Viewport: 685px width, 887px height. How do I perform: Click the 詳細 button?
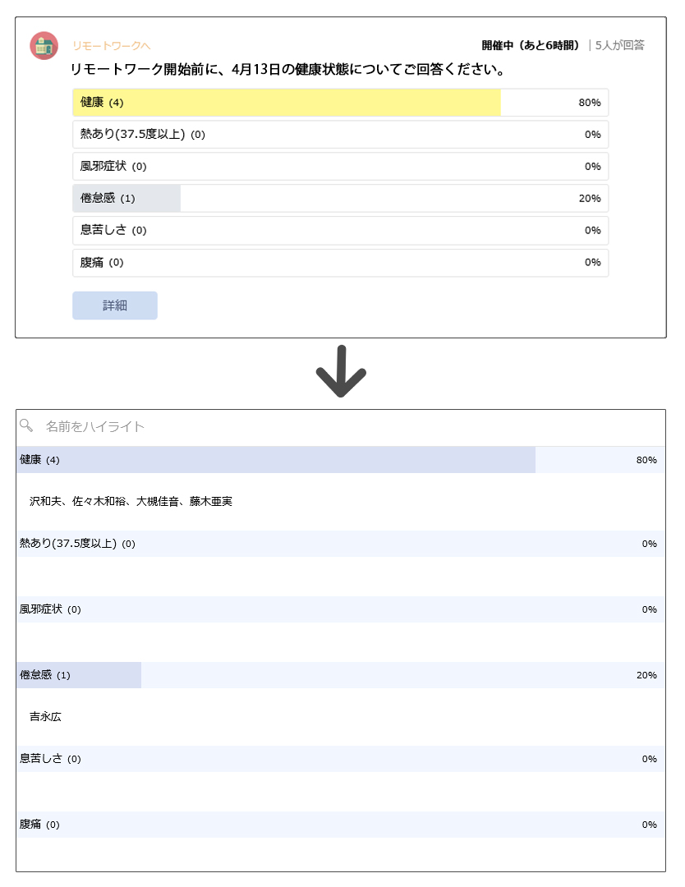tap(115, 306)
